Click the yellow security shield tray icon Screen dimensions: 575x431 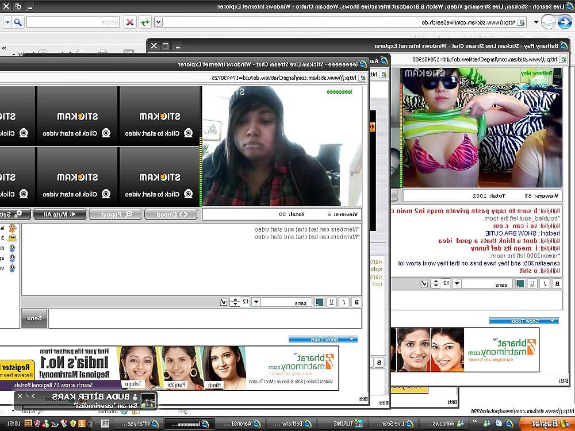click(73, 424)
